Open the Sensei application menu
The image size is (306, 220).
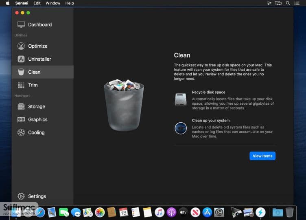click(x=22, y=3)
